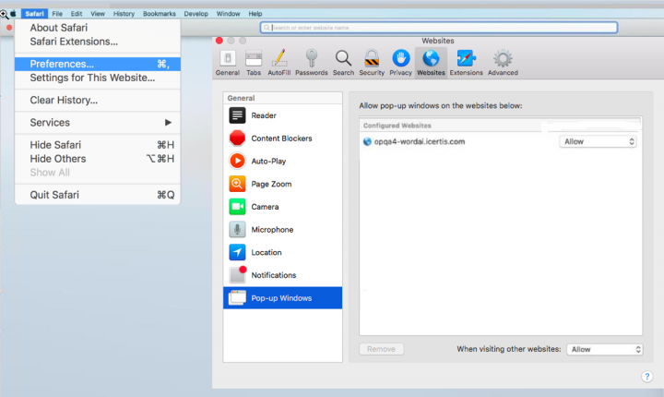Image resolution: width=664 pixels, height=397 pixels.
Task: Select the opqa4-wordai.icertis.com row
Action: pyautogui.click(x=500, y=141)
